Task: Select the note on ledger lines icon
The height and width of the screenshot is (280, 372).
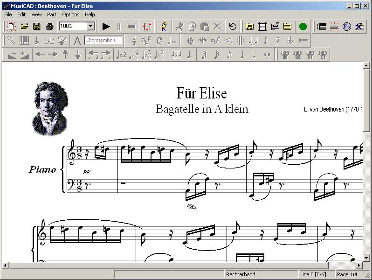Action: [x=49, y=41]
